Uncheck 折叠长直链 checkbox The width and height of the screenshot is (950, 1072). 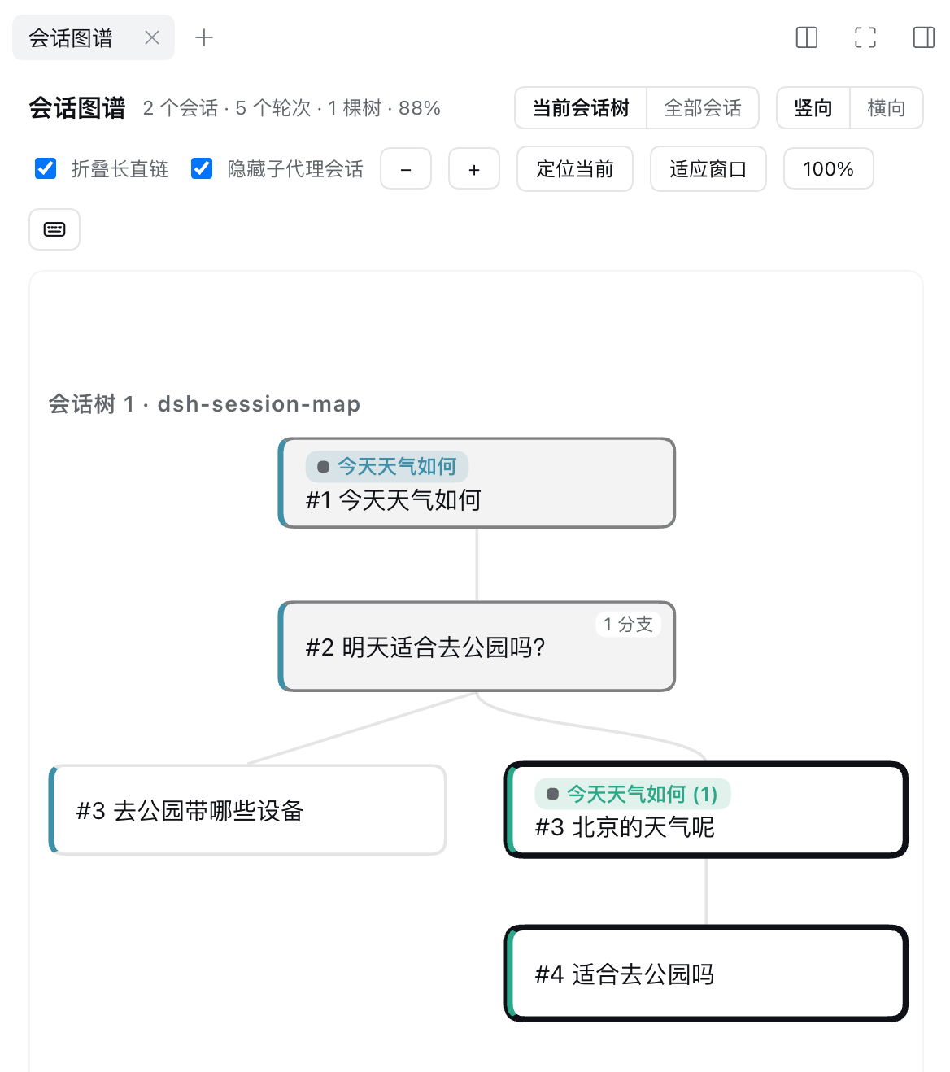point(46,168)
